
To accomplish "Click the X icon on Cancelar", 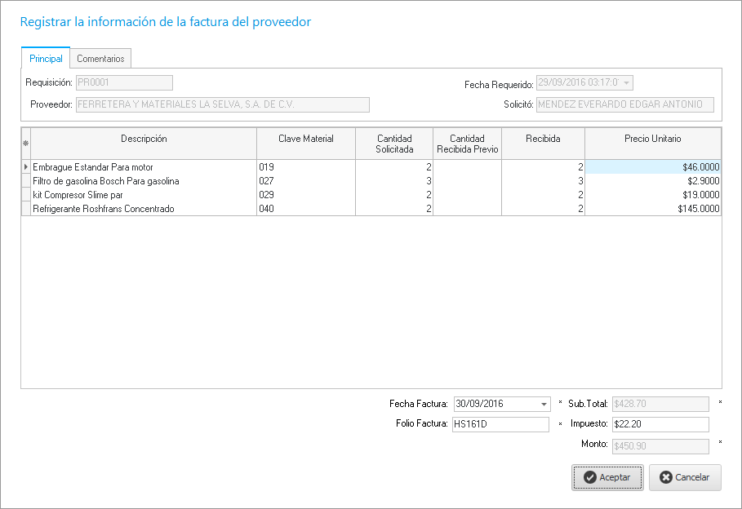I will click(665, 478).
